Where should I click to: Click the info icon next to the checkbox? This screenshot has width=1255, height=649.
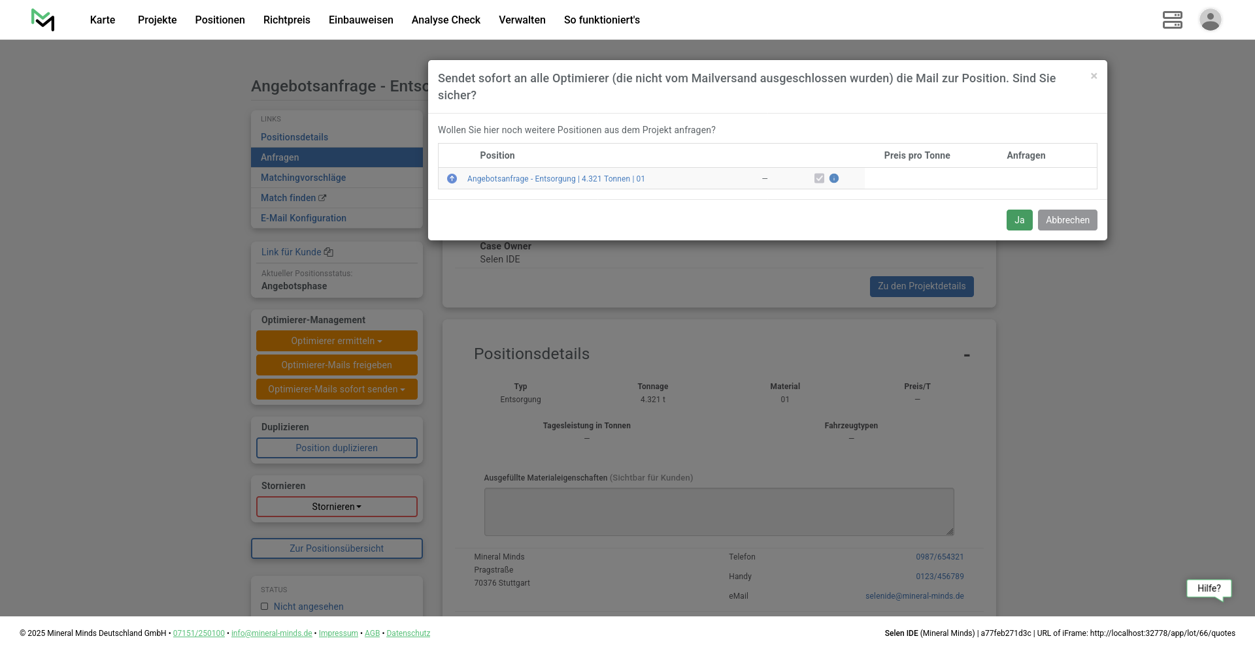pyautogui.click(x=834, y=178)
